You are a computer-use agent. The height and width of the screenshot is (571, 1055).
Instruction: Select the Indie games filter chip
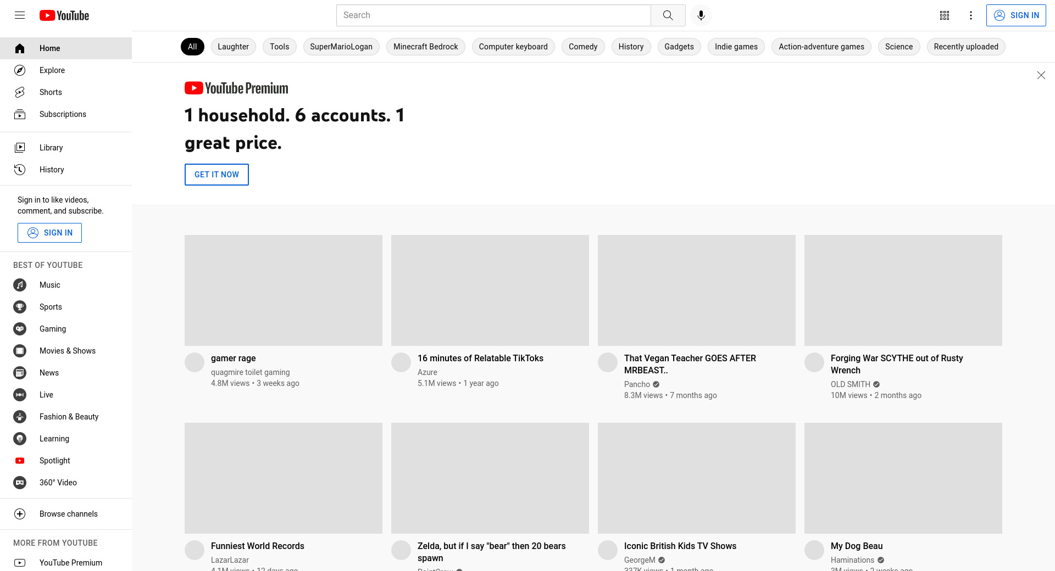[736, 47]
